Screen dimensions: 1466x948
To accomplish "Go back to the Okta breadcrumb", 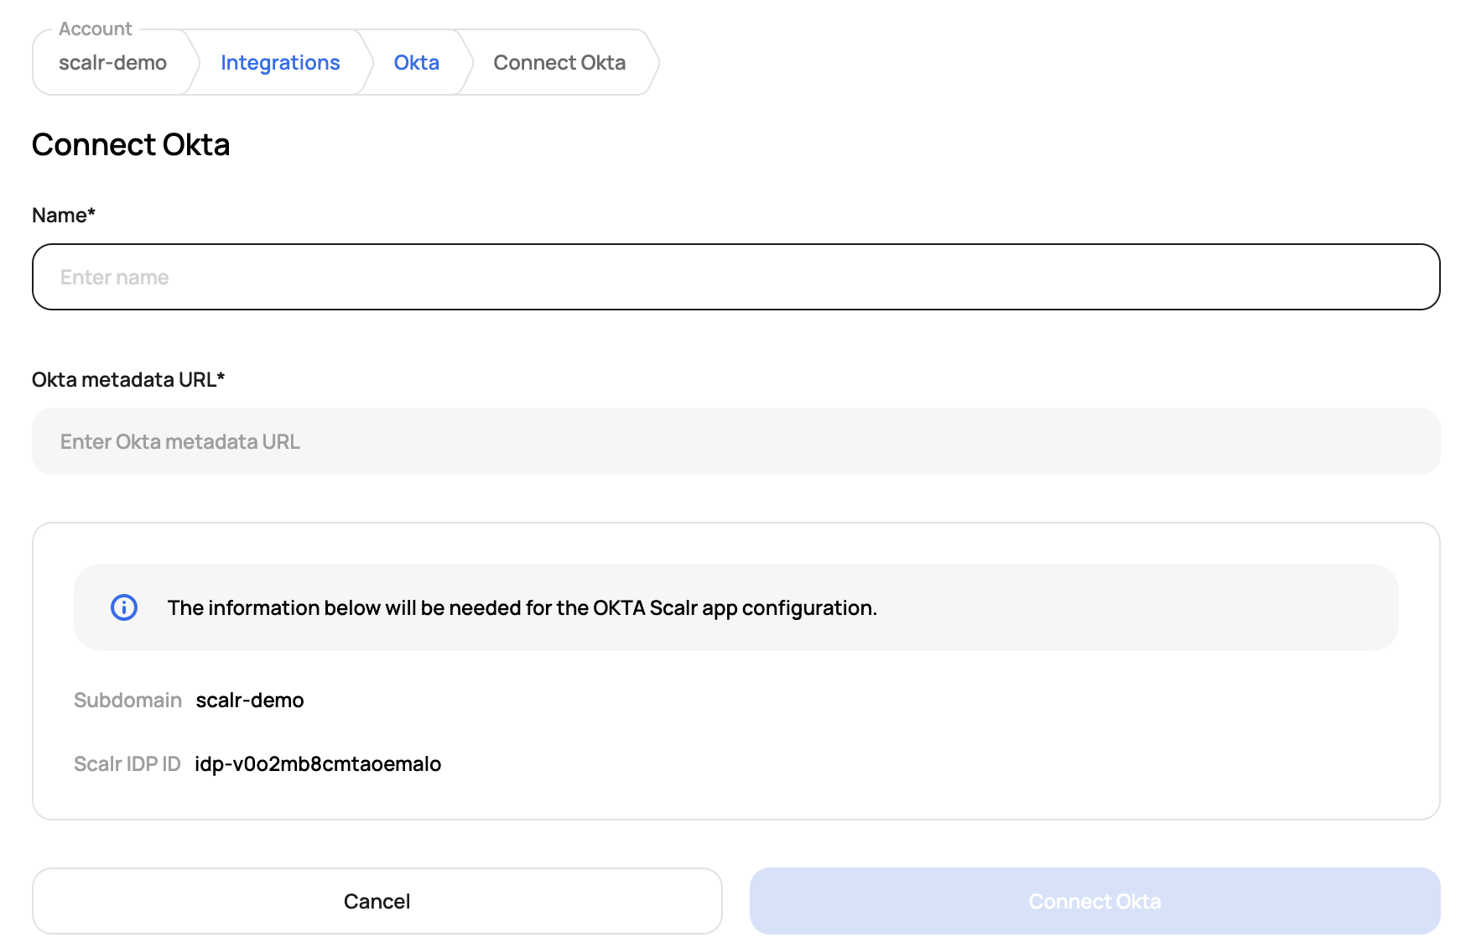I will (417, 63).
